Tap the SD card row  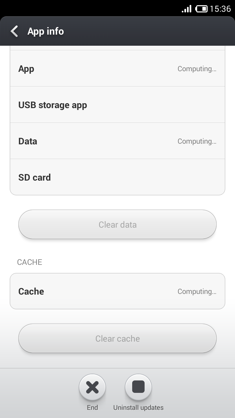point(117,178)
